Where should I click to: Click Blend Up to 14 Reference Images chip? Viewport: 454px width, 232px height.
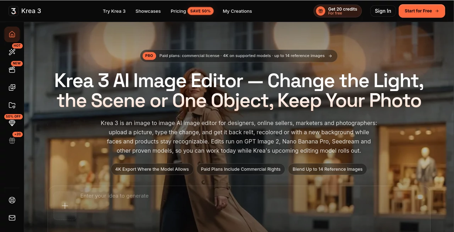(x=327, y=169)
